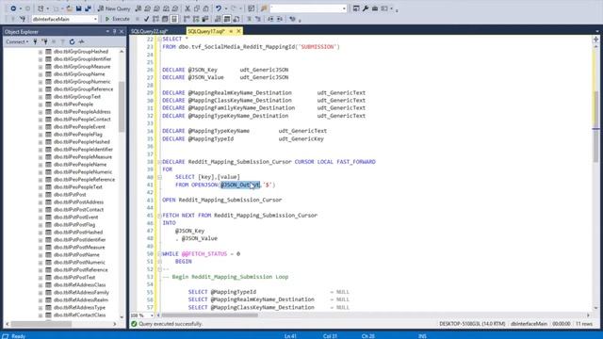The width and height of the screenshot is (603, 339).
Task: Click the open file folder icon
Action: coord(69,8)
